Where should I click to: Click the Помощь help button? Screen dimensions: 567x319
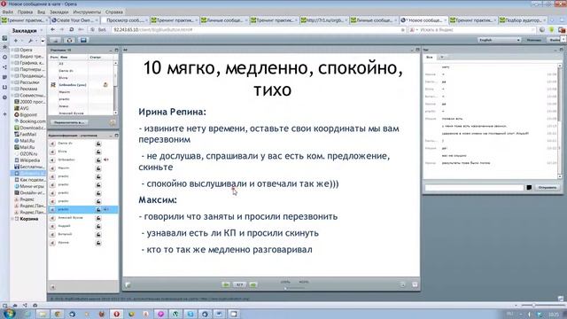[x=533, y=40]
